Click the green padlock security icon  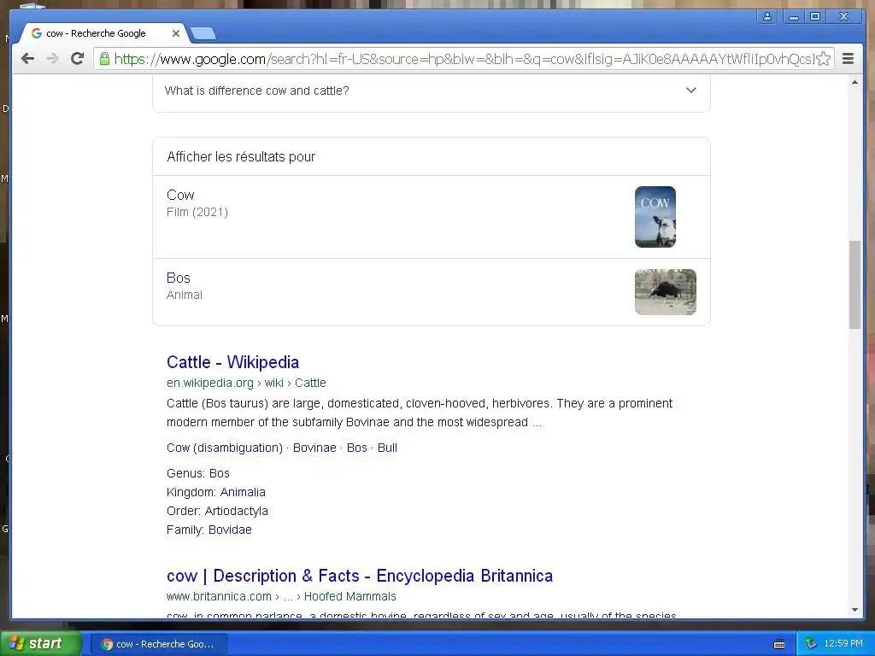(104, 59)
